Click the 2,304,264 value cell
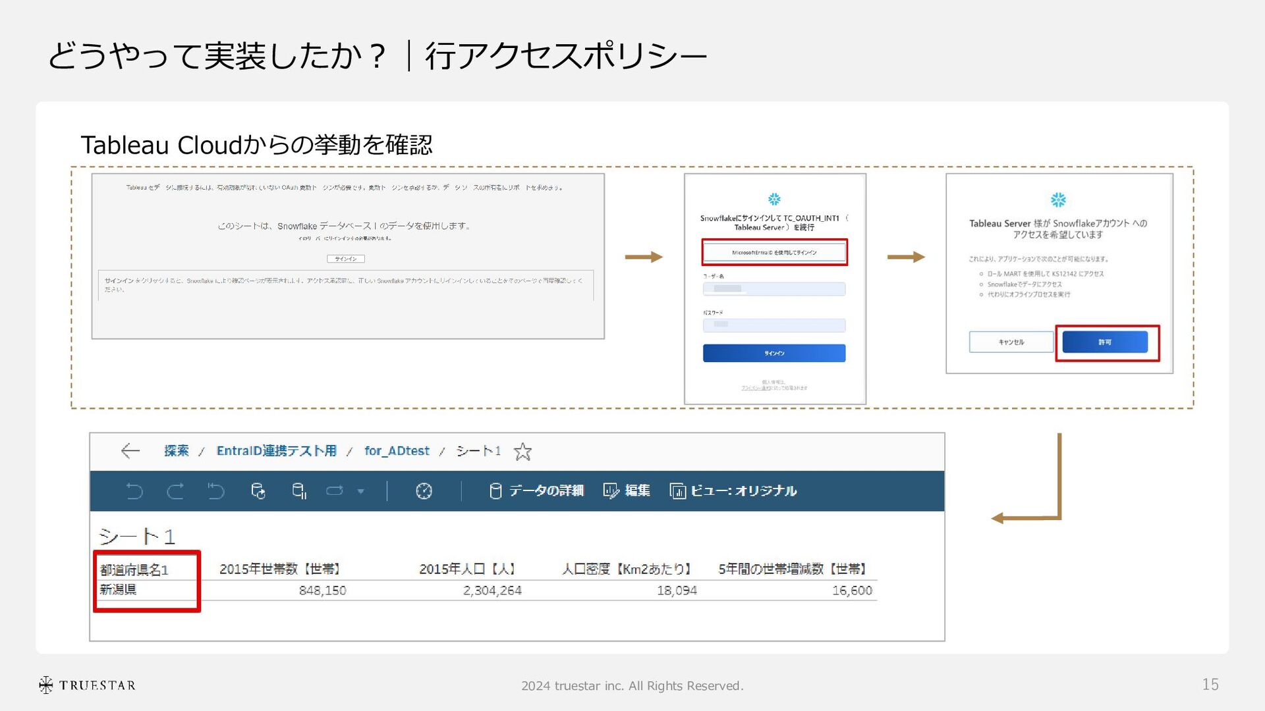The width and height of the screenshot is (1265, 711). pos(492,591)
